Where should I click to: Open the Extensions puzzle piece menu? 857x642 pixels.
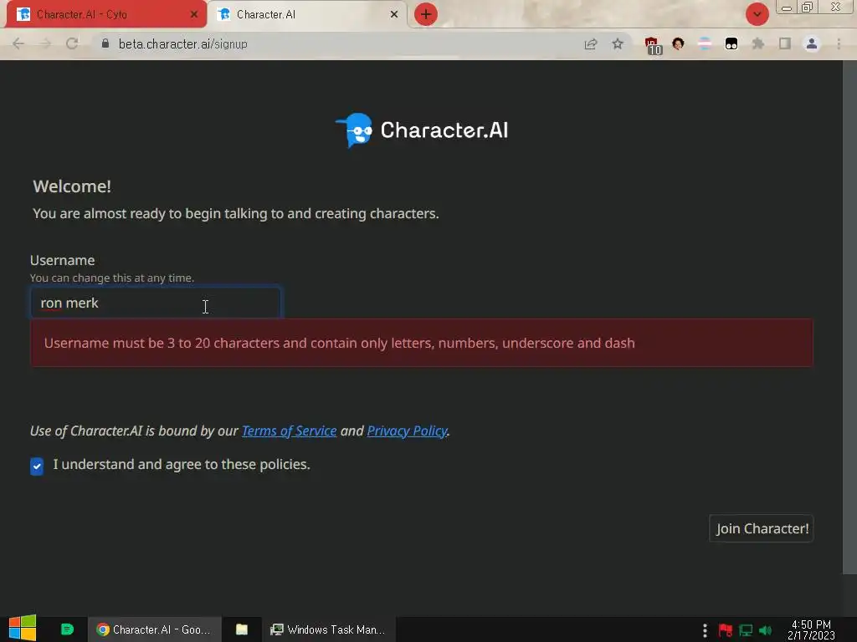click(x=758, y=43)
